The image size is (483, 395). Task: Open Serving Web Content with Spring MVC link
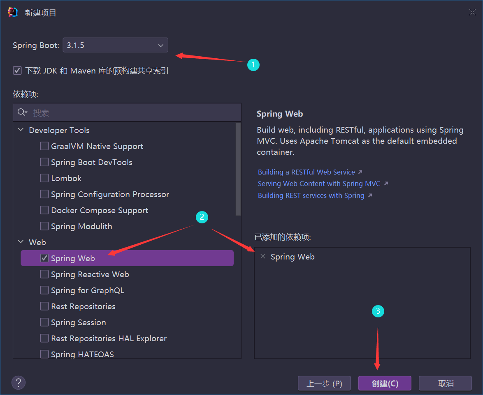(x=319, y=184)
